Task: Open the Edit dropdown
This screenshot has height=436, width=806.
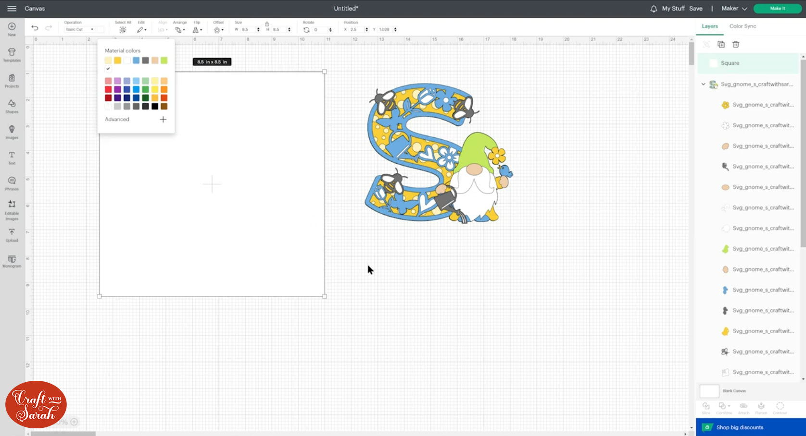Action: (141, 30)
